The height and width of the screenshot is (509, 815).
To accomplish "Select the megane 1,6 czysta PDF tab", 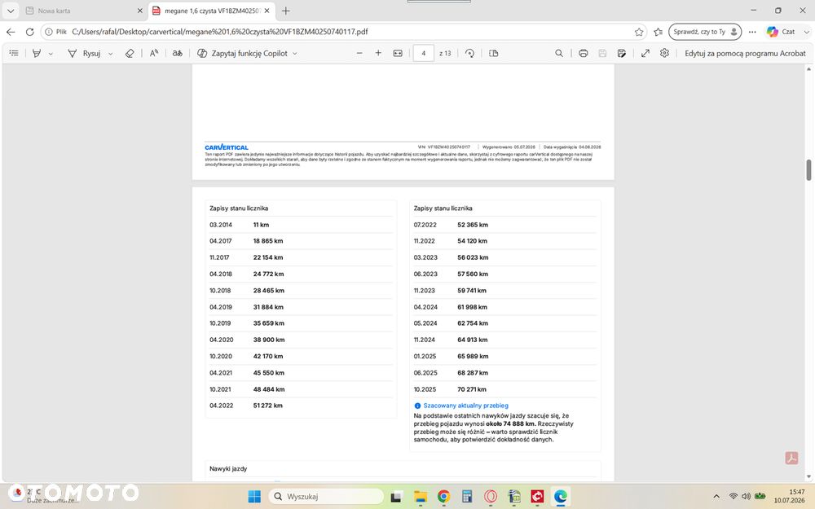I will pos(212,11).
